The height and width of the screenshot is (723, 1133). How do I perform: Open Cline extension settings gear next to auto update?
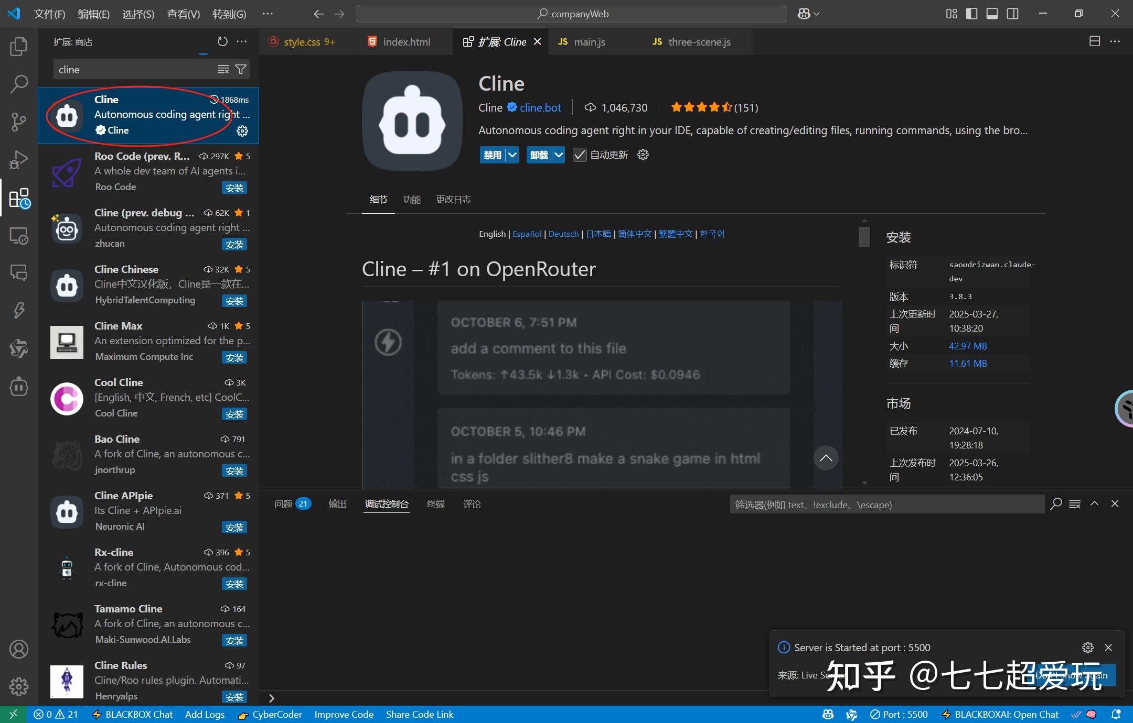(643, 155)
